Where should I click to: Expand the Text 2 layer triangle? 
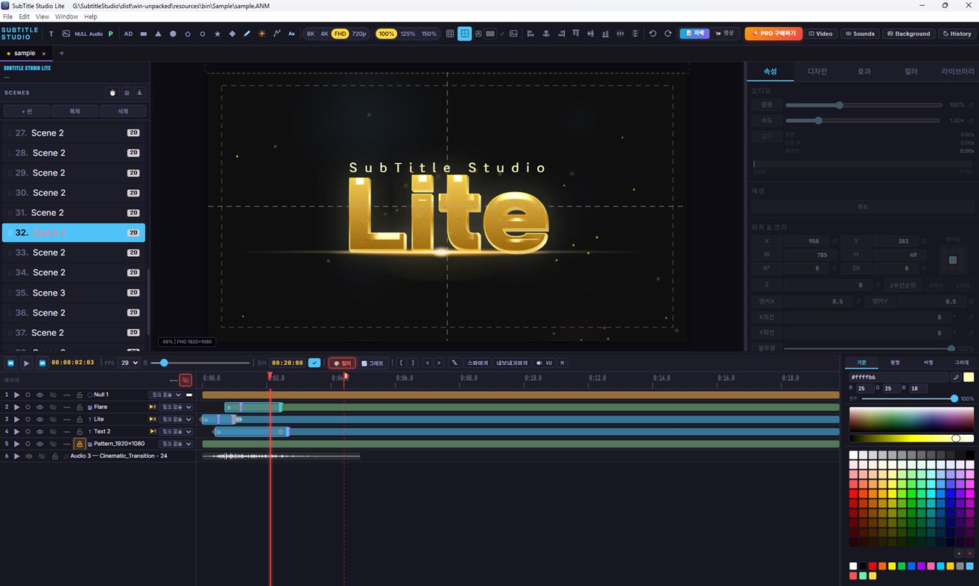tap(16, 432)
